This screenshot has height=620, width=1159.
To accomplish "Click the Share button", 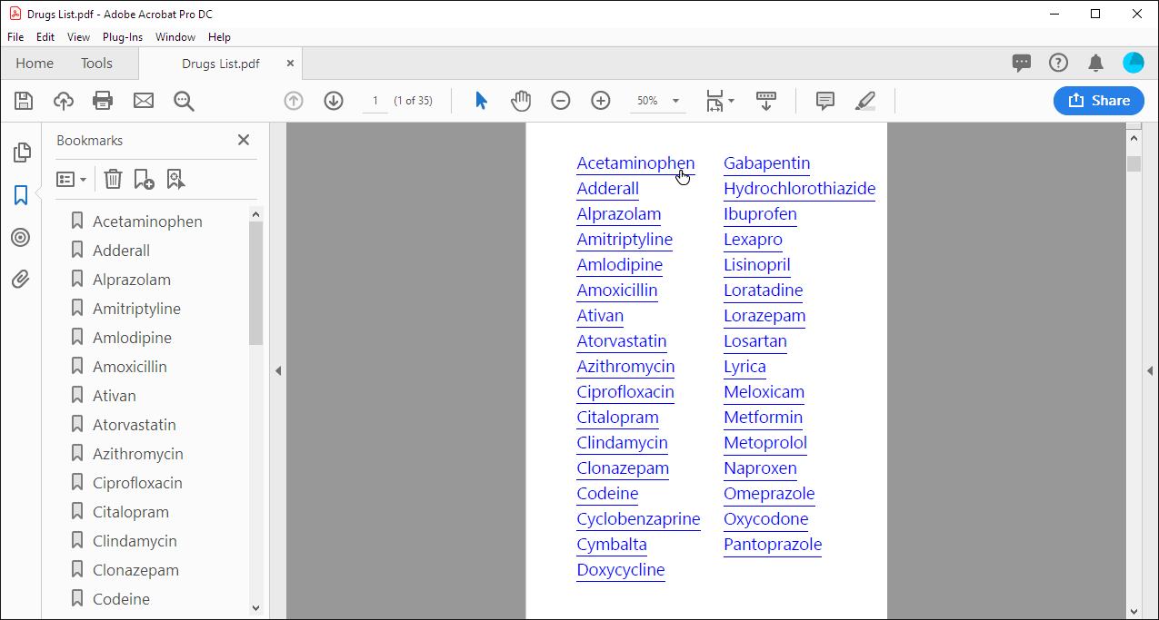I will [x=1098, y=101].
